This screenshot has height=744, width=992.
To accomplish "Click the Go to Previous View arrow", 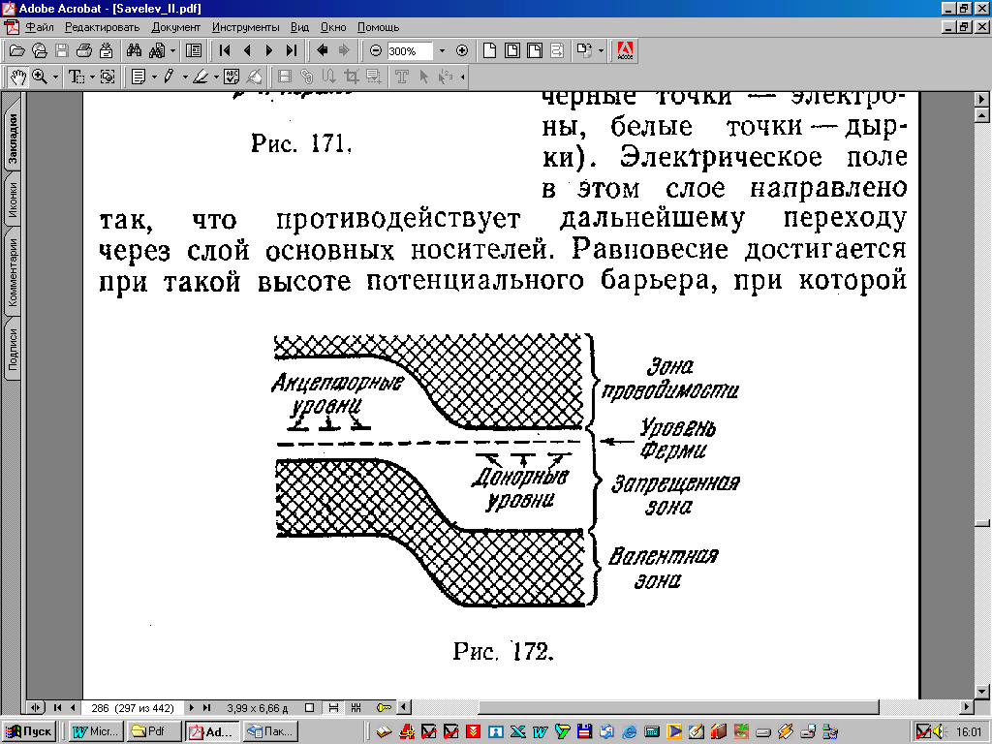I will tap(322, 50).
